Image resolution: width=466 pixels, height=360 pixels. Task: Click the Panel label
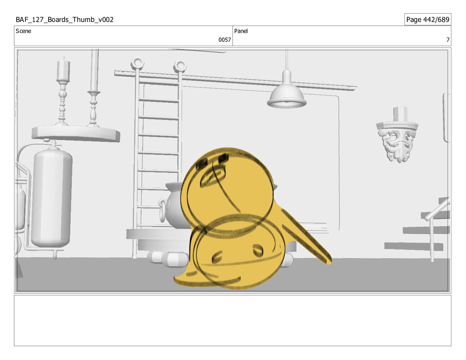coord(241,31)
